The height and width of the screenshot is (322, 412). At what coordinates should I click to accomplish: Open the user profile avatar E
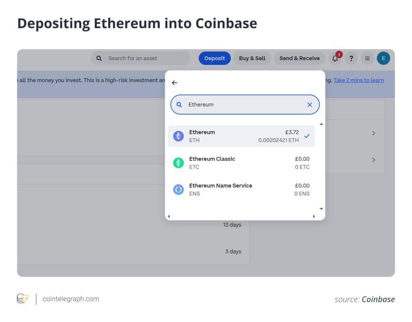tap(383, 58)
